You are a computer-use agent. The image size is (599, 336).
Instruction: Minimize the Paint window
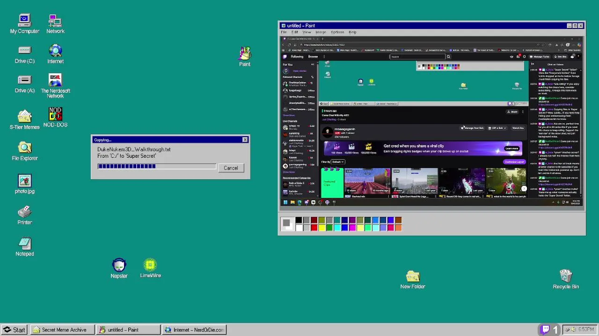tap(570, 26)
